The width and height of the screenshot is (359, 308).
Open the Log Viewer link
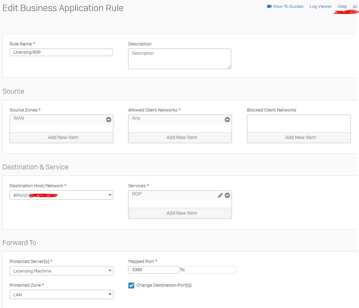[x=321, y=7]
